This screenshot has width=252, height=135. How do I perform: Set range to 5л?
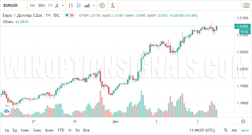77,130
